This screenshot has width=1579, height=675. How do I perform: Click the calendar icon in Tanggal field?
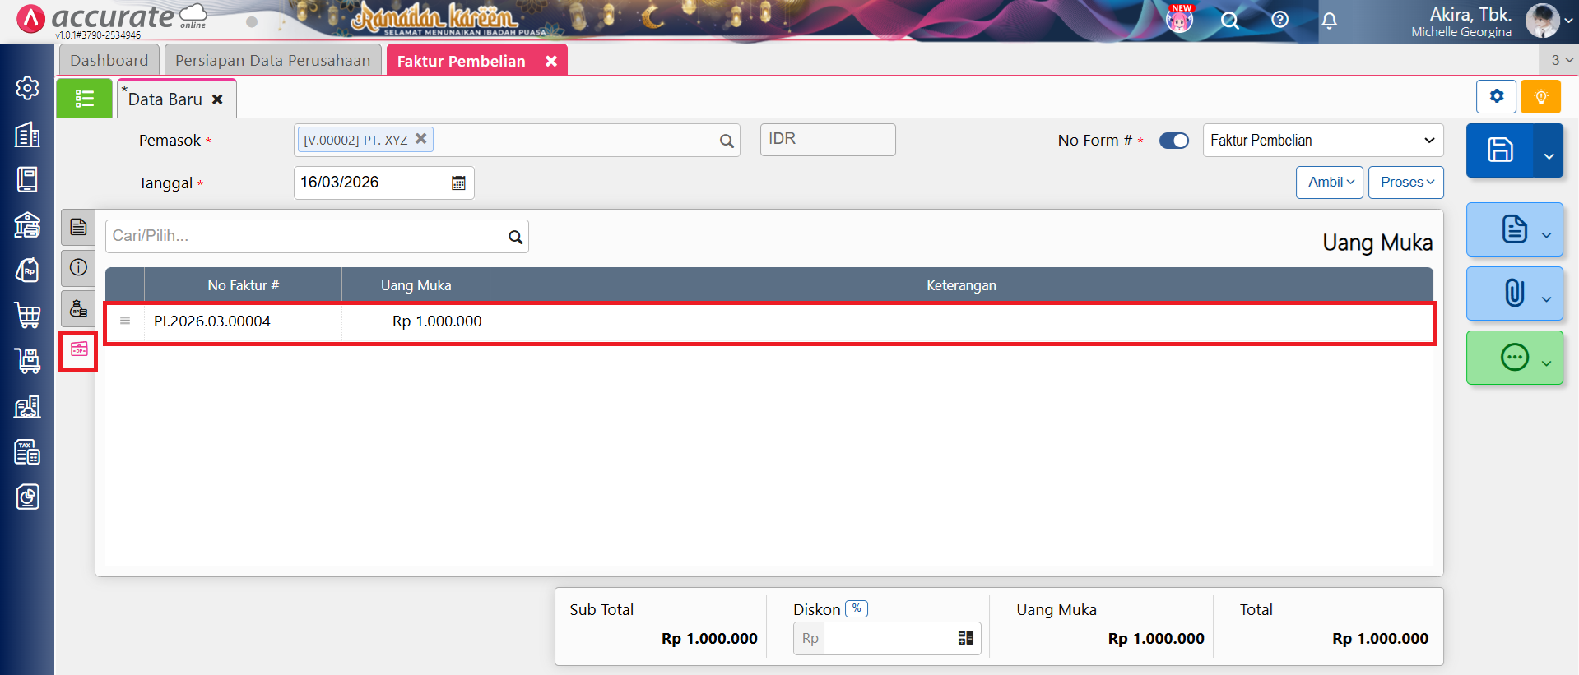458,183
